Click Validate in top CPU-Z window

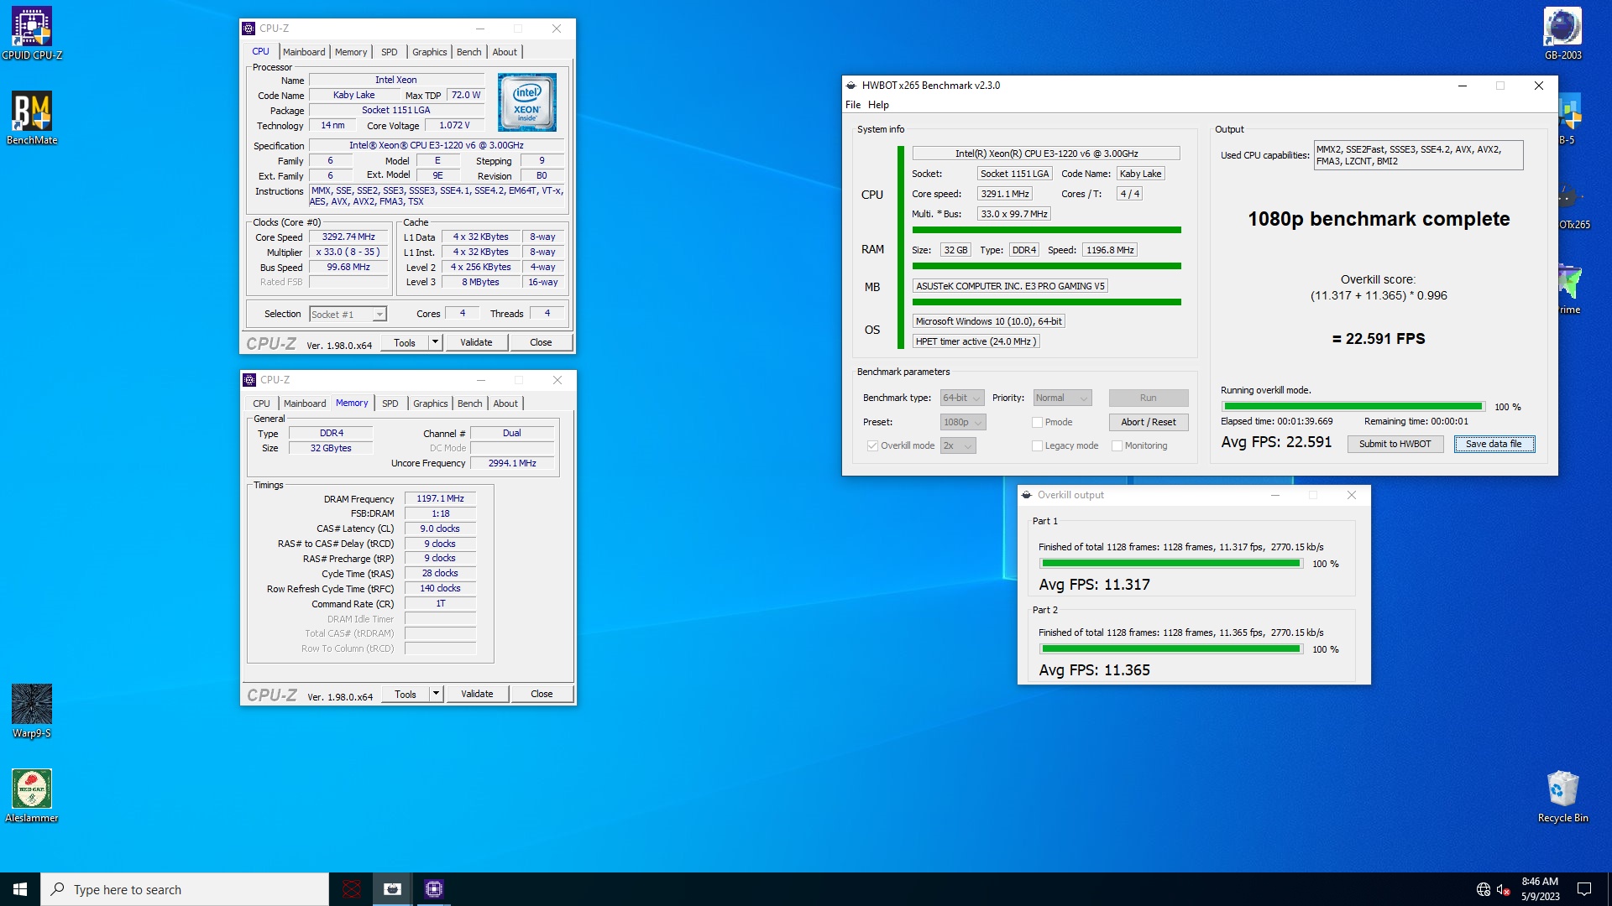click(x=476, y=342)
